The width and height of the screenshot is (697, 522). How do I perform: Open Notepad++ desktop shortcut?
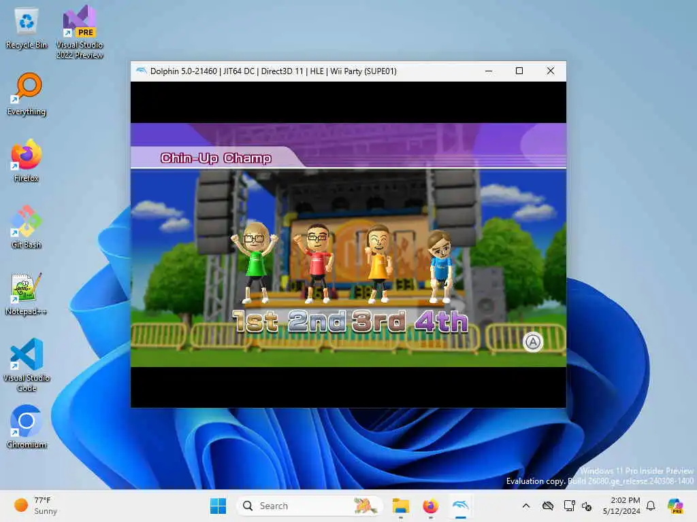27,294
